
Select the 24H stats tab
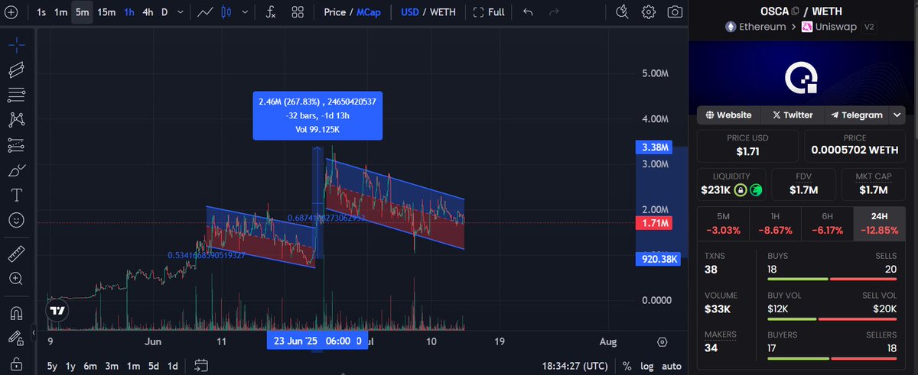click(879, 223)
